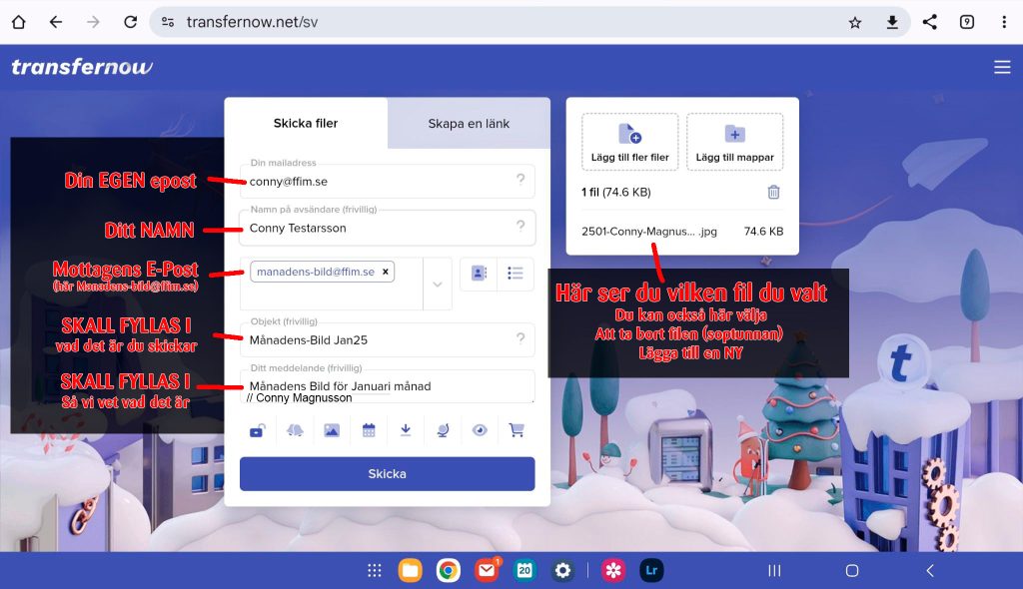Open the hamburger menu in site header
1023x589 pixels.
pyautogui.click(x=1002, y=67)
